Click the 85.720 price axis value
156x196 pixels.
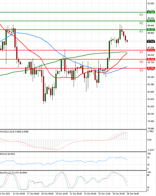tap(151, 62)
